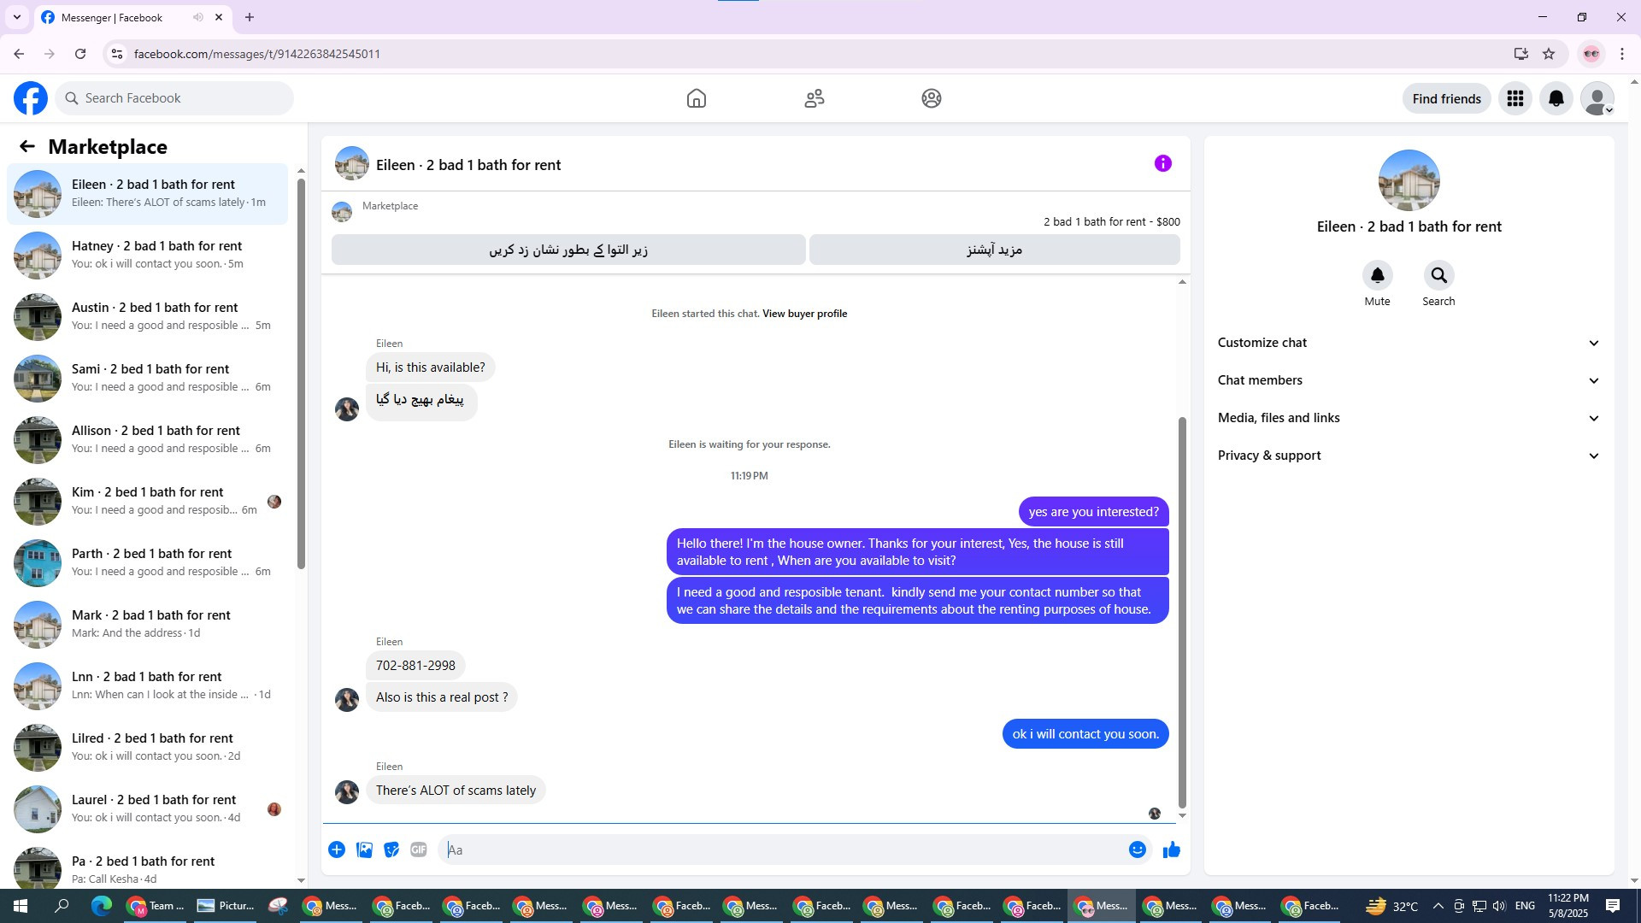The width and height of the screenshot is (1641, 923).
Task: Choose a GIF icon
Action: 419,850
